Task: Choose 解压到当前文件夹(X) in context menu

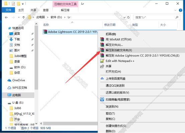Action: point(142,50)
